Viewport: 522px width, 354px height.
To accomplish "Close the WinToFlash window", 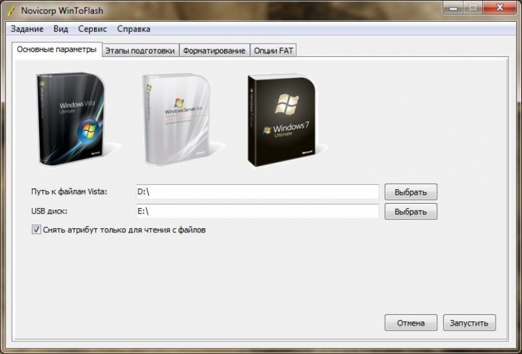I will click(499, 8).
